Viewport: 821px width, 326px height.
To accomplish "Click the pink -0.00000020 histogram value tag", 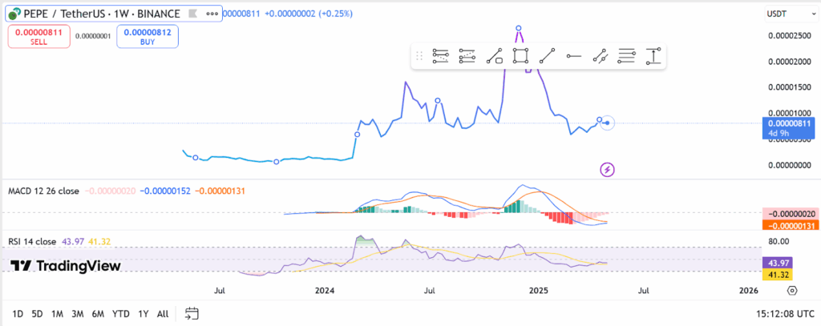I will (x=790, y=214).
